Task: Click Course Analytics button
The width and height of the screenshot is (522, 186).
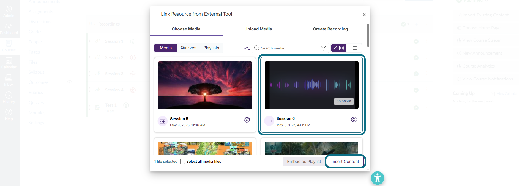Action: [476, 66]
